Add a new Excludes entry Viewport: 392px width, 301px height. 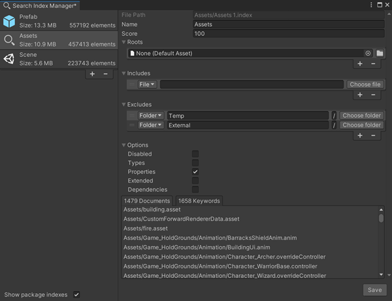click(x=359, y=135)
